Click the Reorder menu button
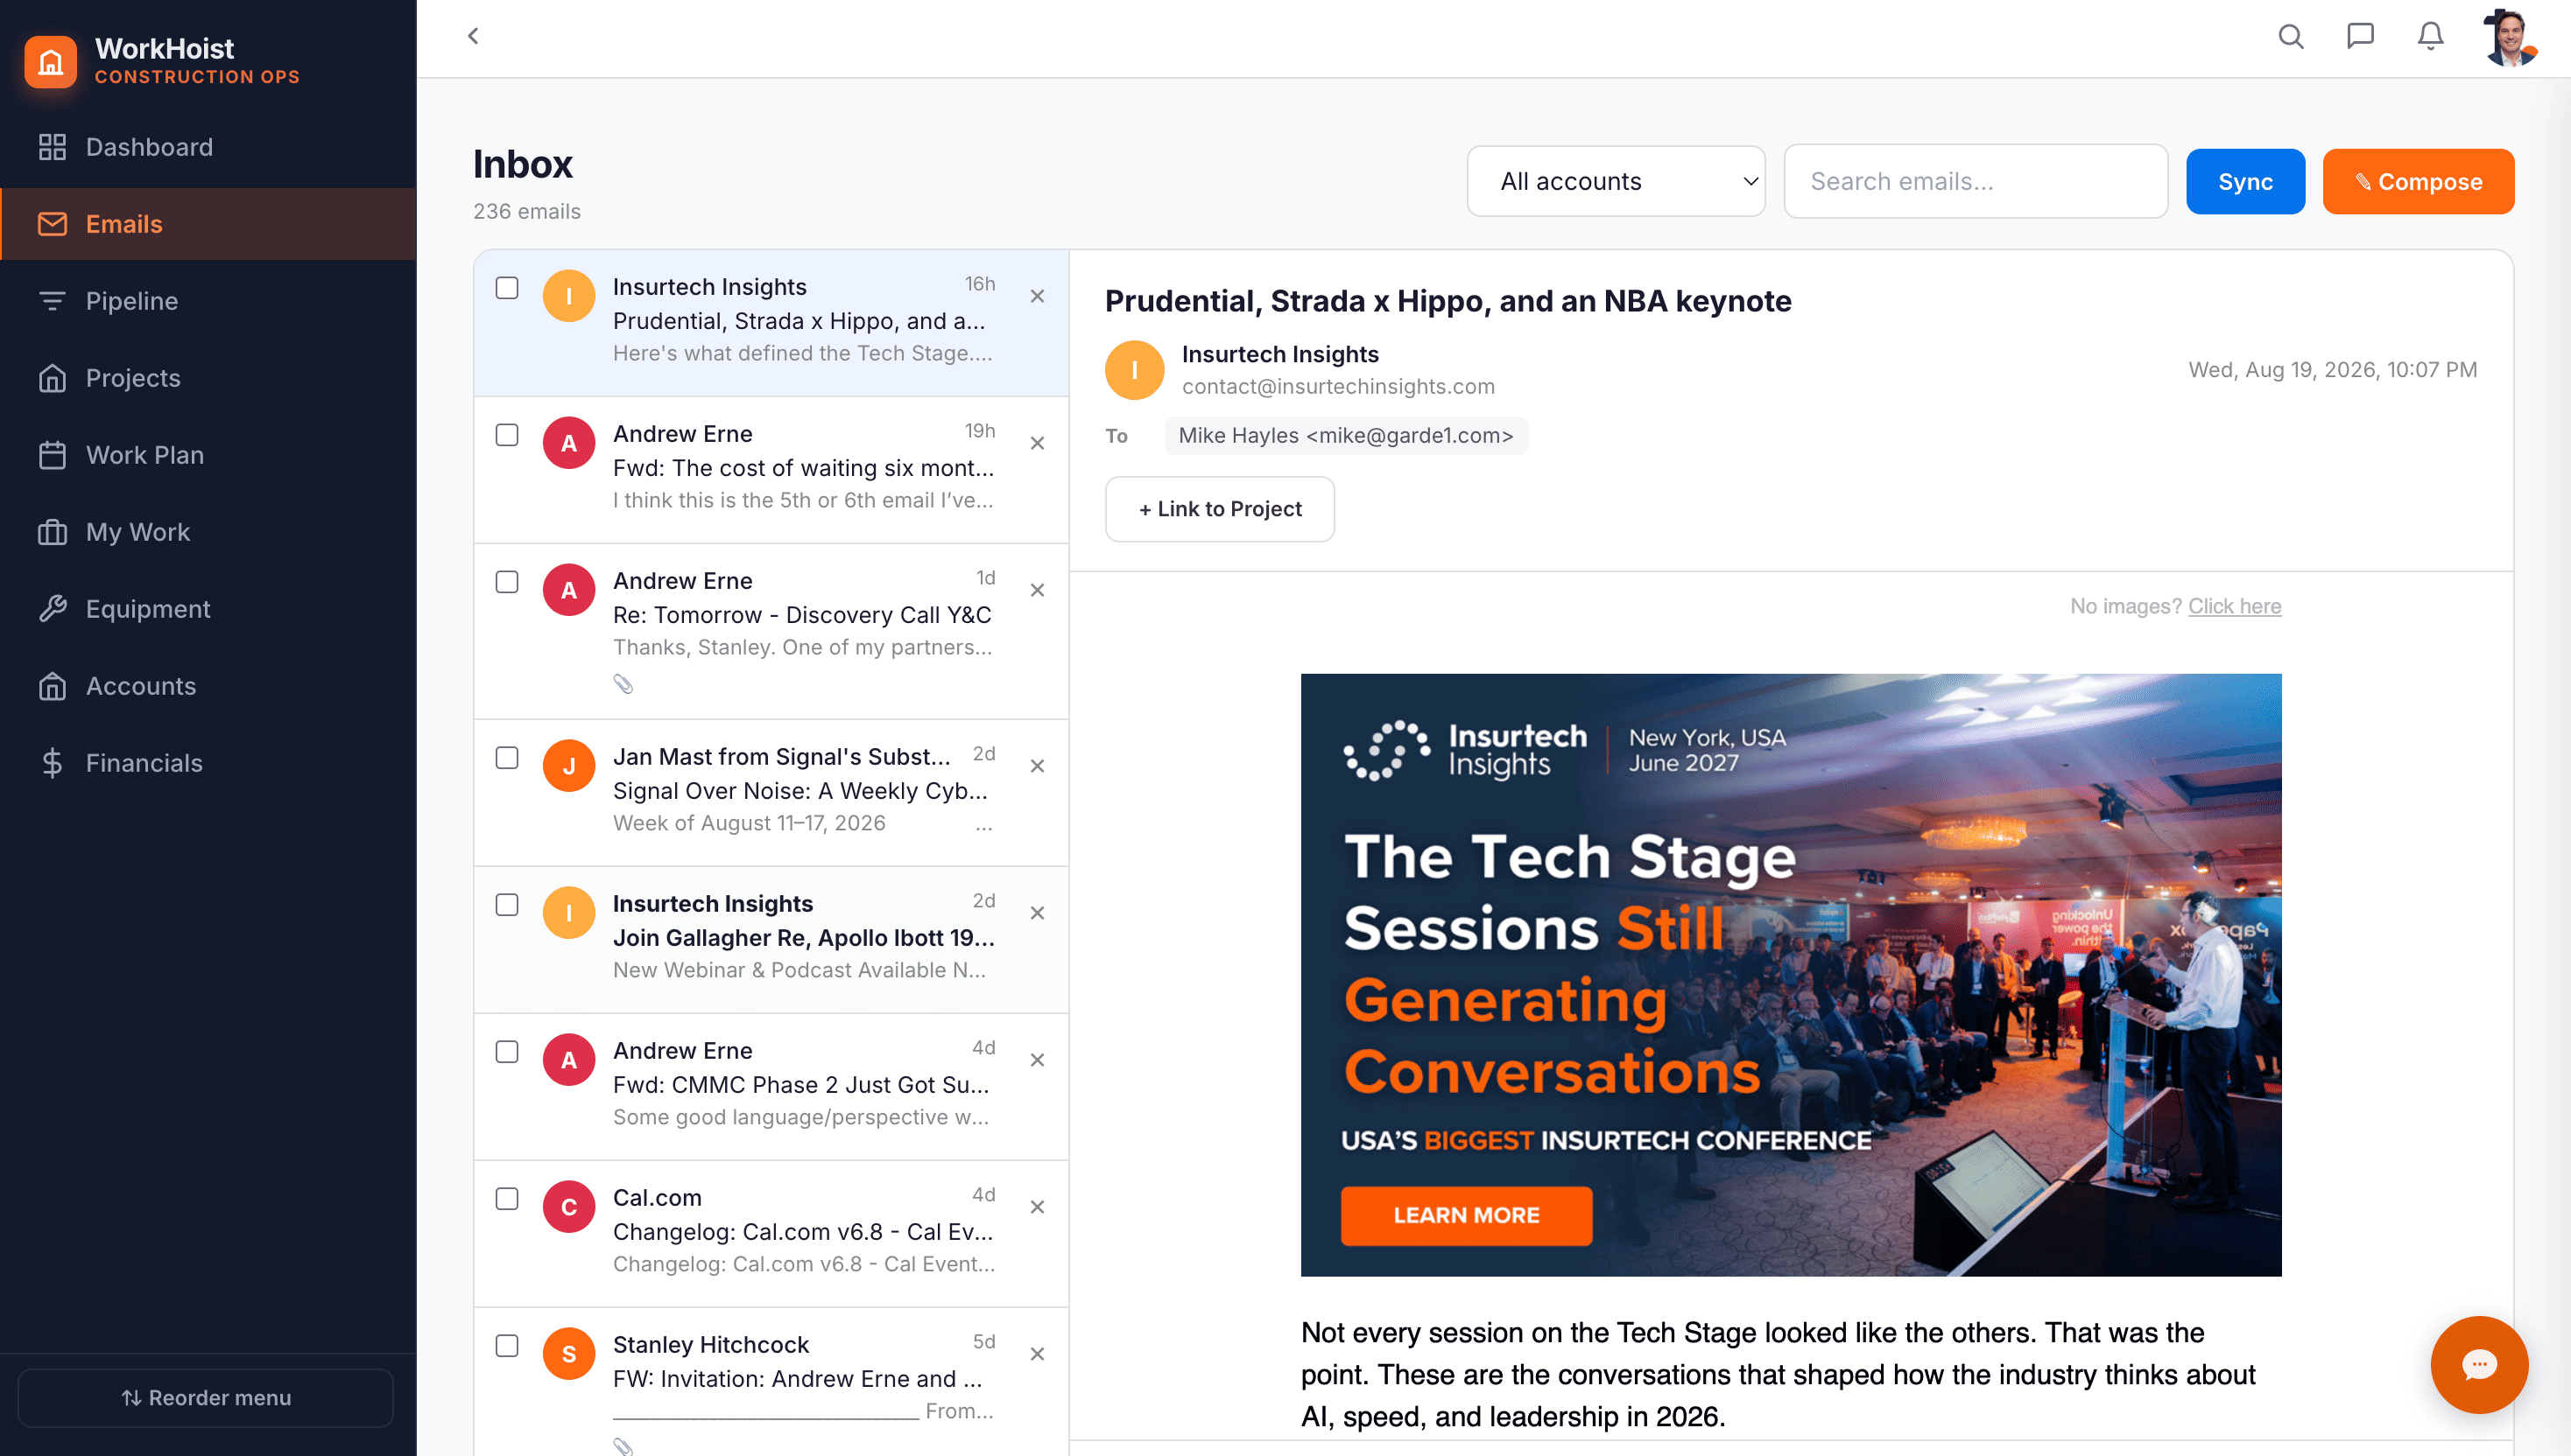 click(206, 1398)
